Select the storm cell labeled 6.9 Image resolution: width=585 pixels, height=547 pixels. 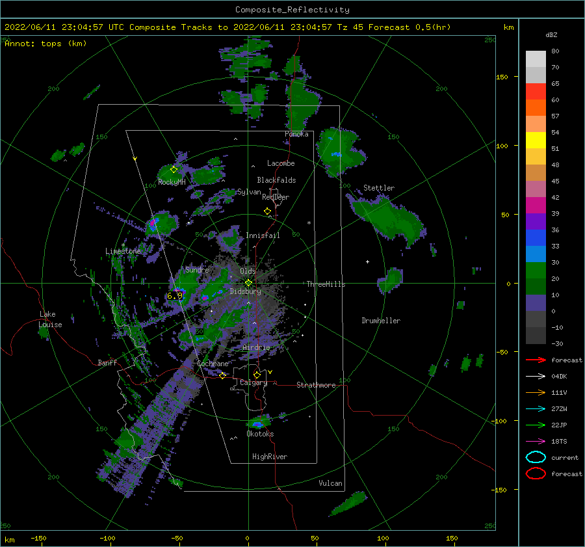coord(175,296)
